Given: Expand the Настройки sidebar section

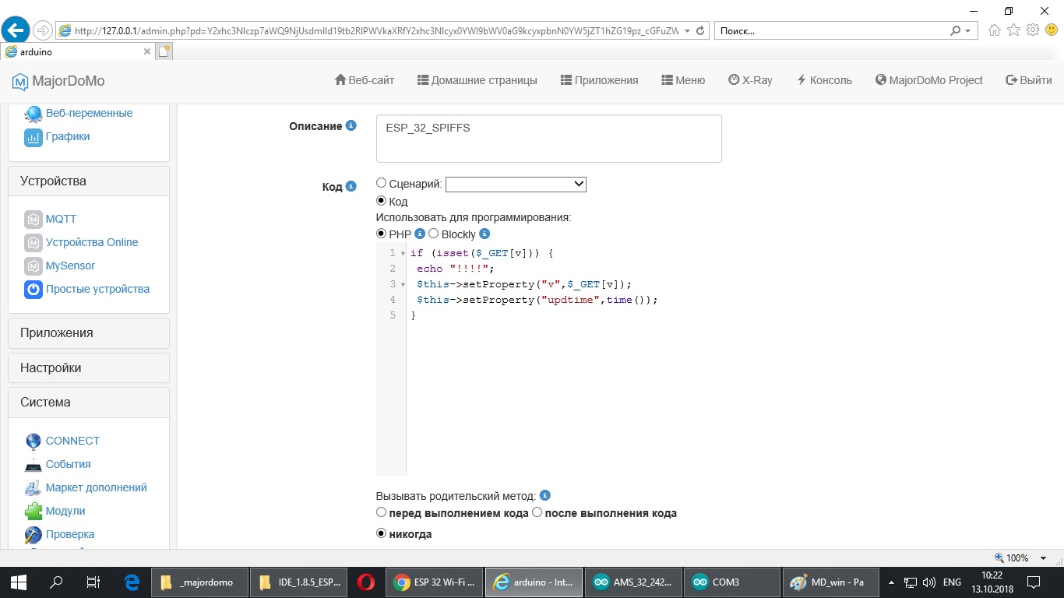Looking at the screenshot, I should coord(89,368).
